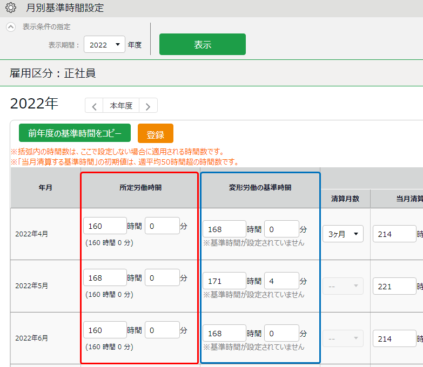The height and width of the screenshot is (367, 423).
Task: Click the 表示条件の指定 label text
Action: pos(46,26)
